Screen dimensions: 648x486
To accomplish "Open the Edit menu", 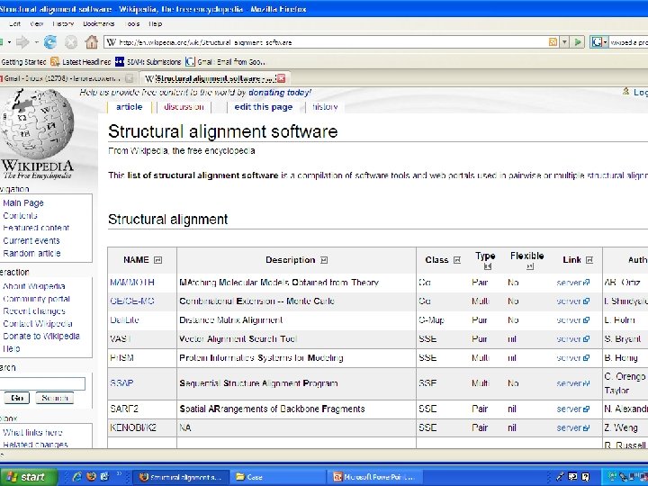I will (x=14, y=24).
